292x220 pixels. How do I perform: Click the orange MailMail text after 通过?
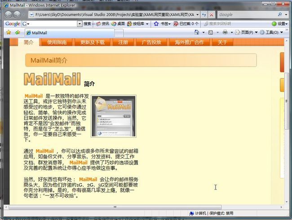click(44, 151)
